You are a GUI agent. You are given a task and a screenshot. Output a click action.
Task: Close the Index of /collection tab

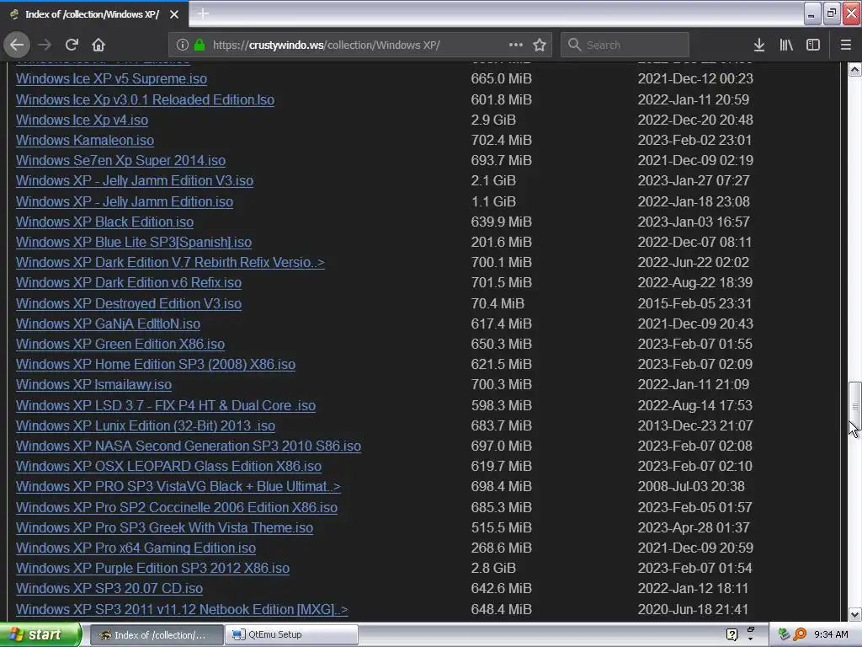174,14
